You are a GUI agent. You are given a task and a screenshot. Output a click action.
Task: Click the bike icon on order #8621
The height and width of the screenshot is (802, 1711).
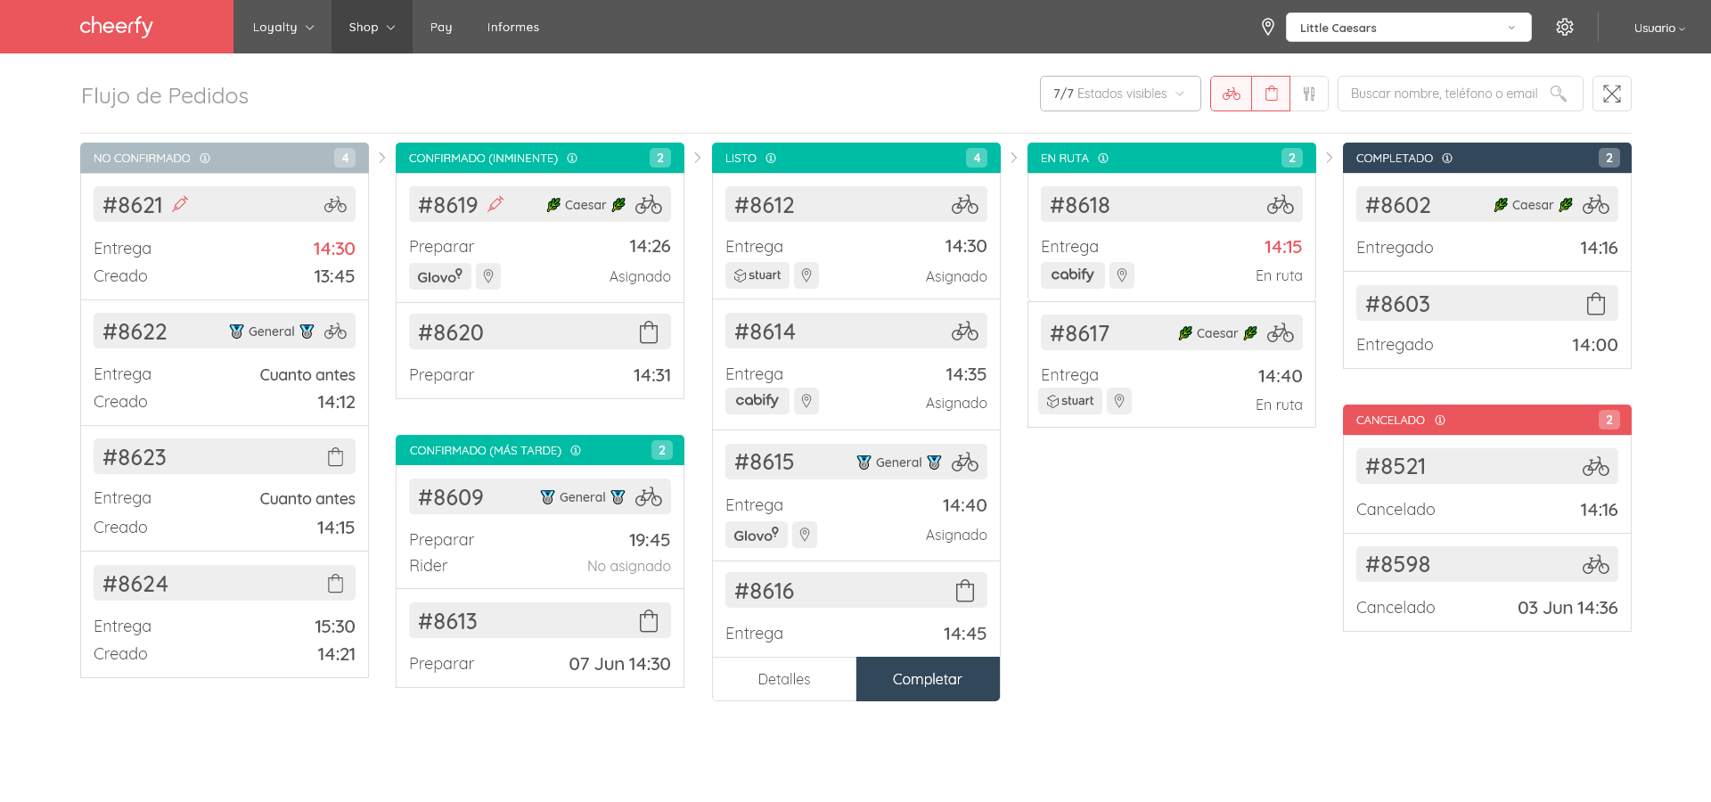tap(335, 205)
